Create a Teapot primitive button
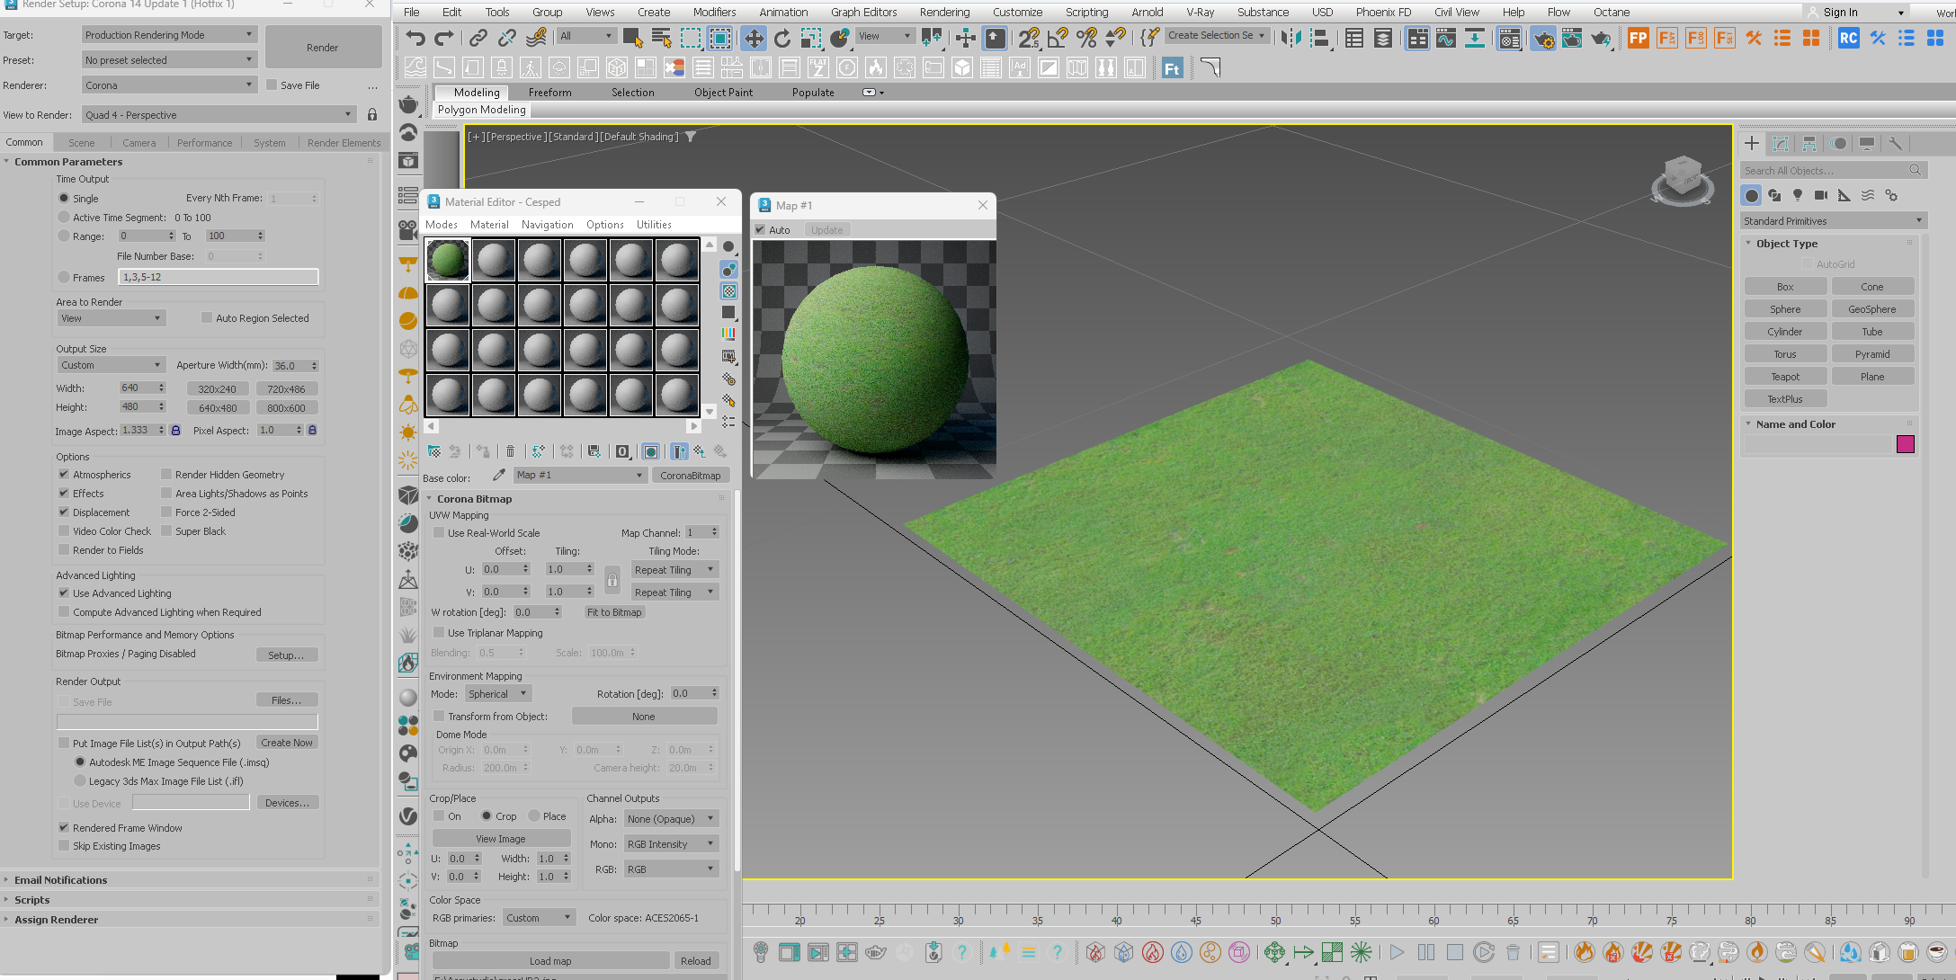Viewport: 1956px width, 980px height. coord(1785,376)
